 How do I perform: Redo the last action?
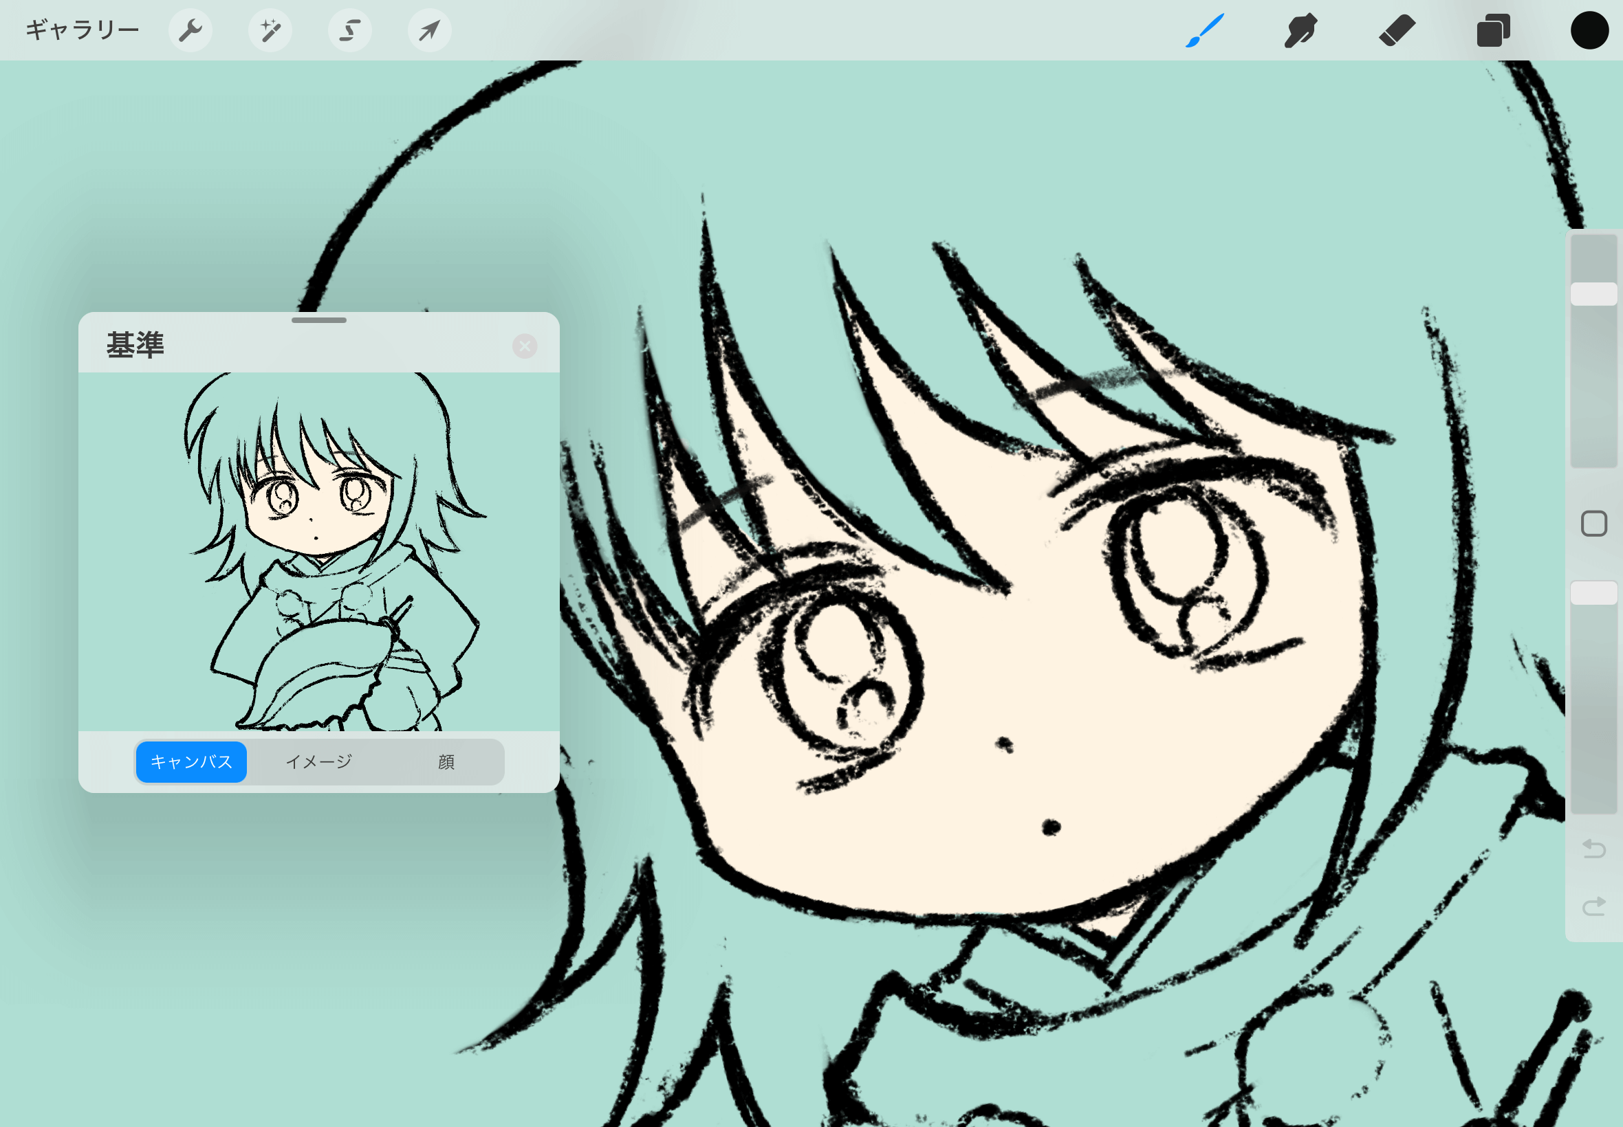pos(1593,906)
